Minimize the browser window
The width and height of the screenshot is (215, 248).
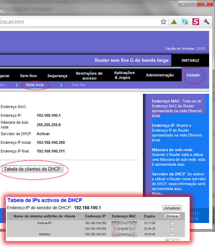(183, 3)
